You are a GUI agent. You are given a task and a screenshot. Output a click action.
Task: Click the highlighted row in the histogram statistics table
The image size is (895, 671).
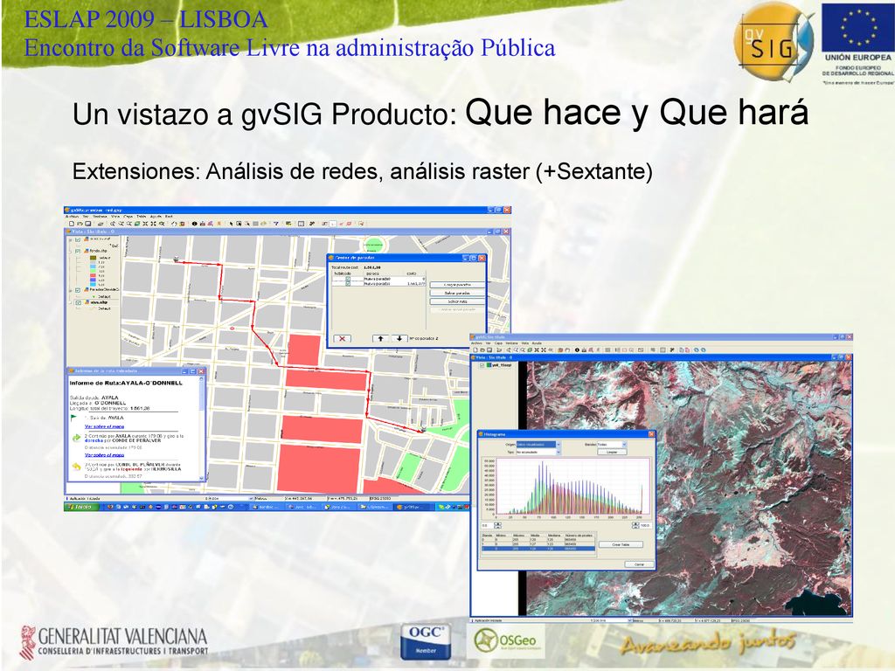pyautogui.click(x=538, y=549)
